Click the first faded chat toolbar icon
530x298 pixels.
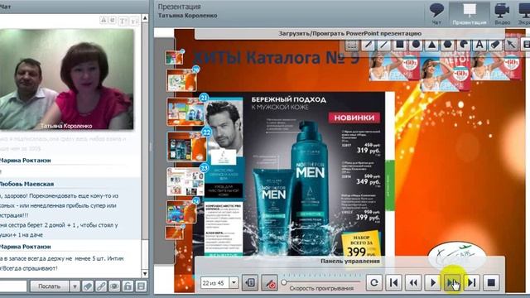[104, 20]
